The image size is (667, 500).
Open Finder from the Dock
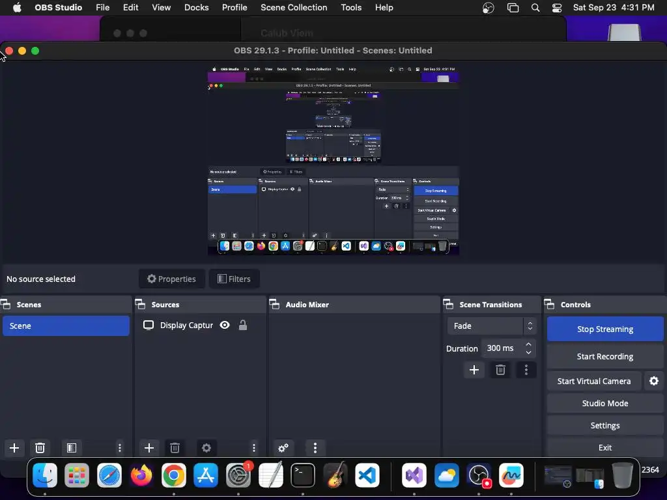[45, 475]
